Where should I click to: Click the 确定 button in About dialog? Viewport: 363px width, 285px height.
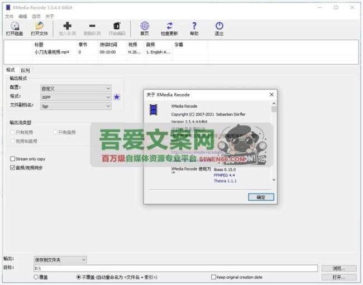click(261, 197)
